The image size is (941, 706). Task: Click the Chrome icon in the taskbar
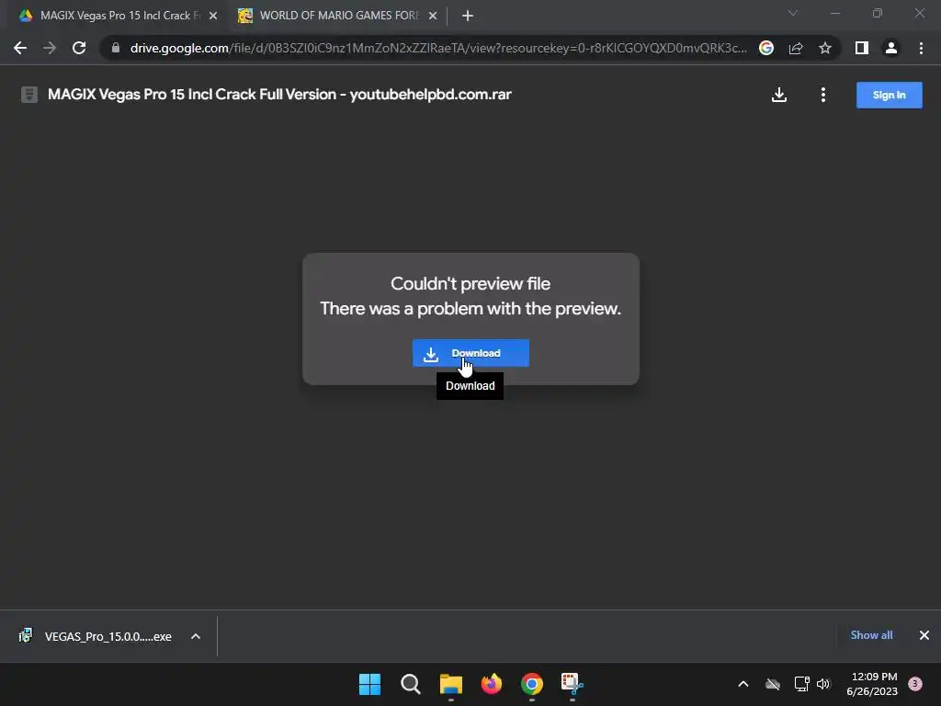[x=532, y=684]
